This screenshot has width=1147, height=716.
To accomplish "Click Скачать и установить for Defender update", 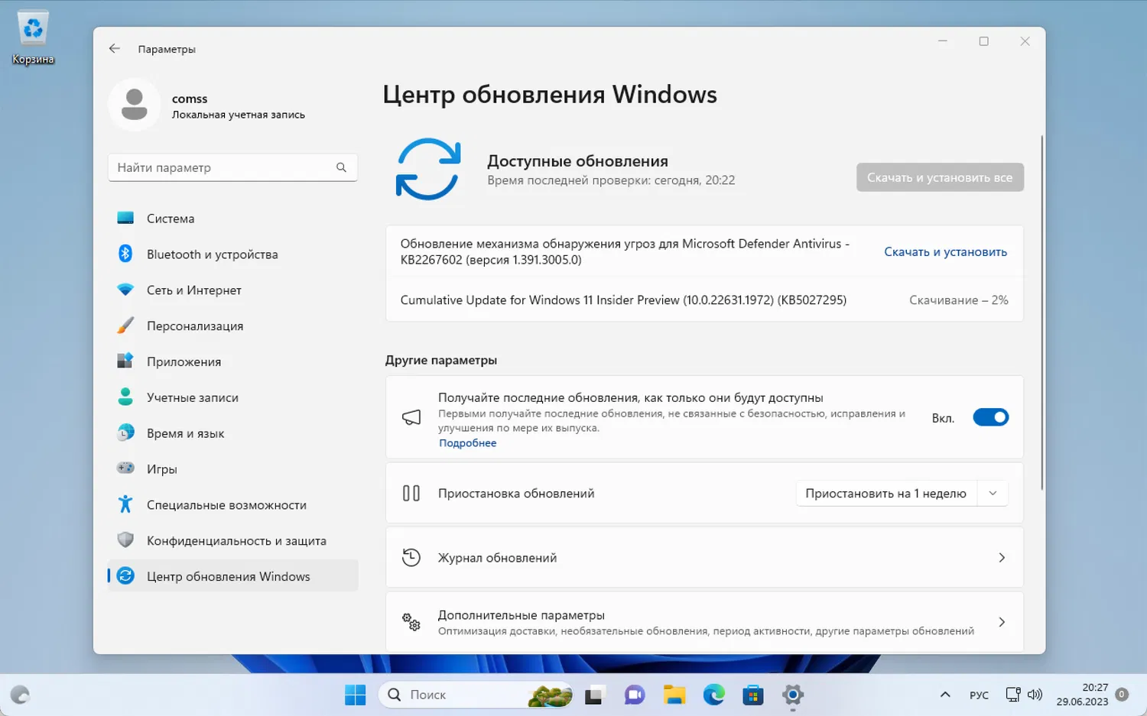I will pyautogui.click(x=945, y=252).
